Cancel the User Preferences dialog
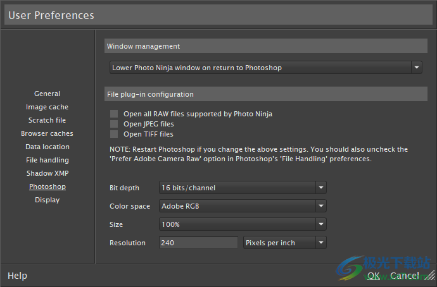Image resolution: width=437 pixels, height=287 pixels. click(405, 276)
